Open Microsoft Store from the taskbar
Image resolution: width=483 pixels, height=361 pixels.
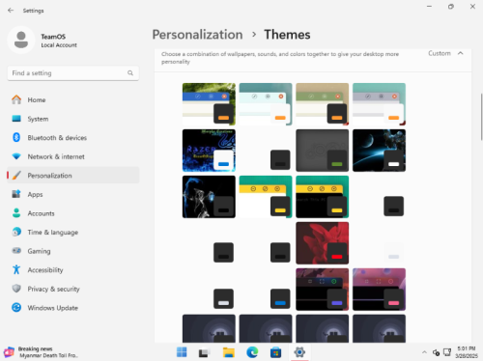coord(275,352)
